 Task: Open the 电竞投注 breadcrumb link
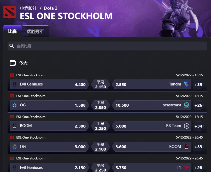[x=28, y=8]
